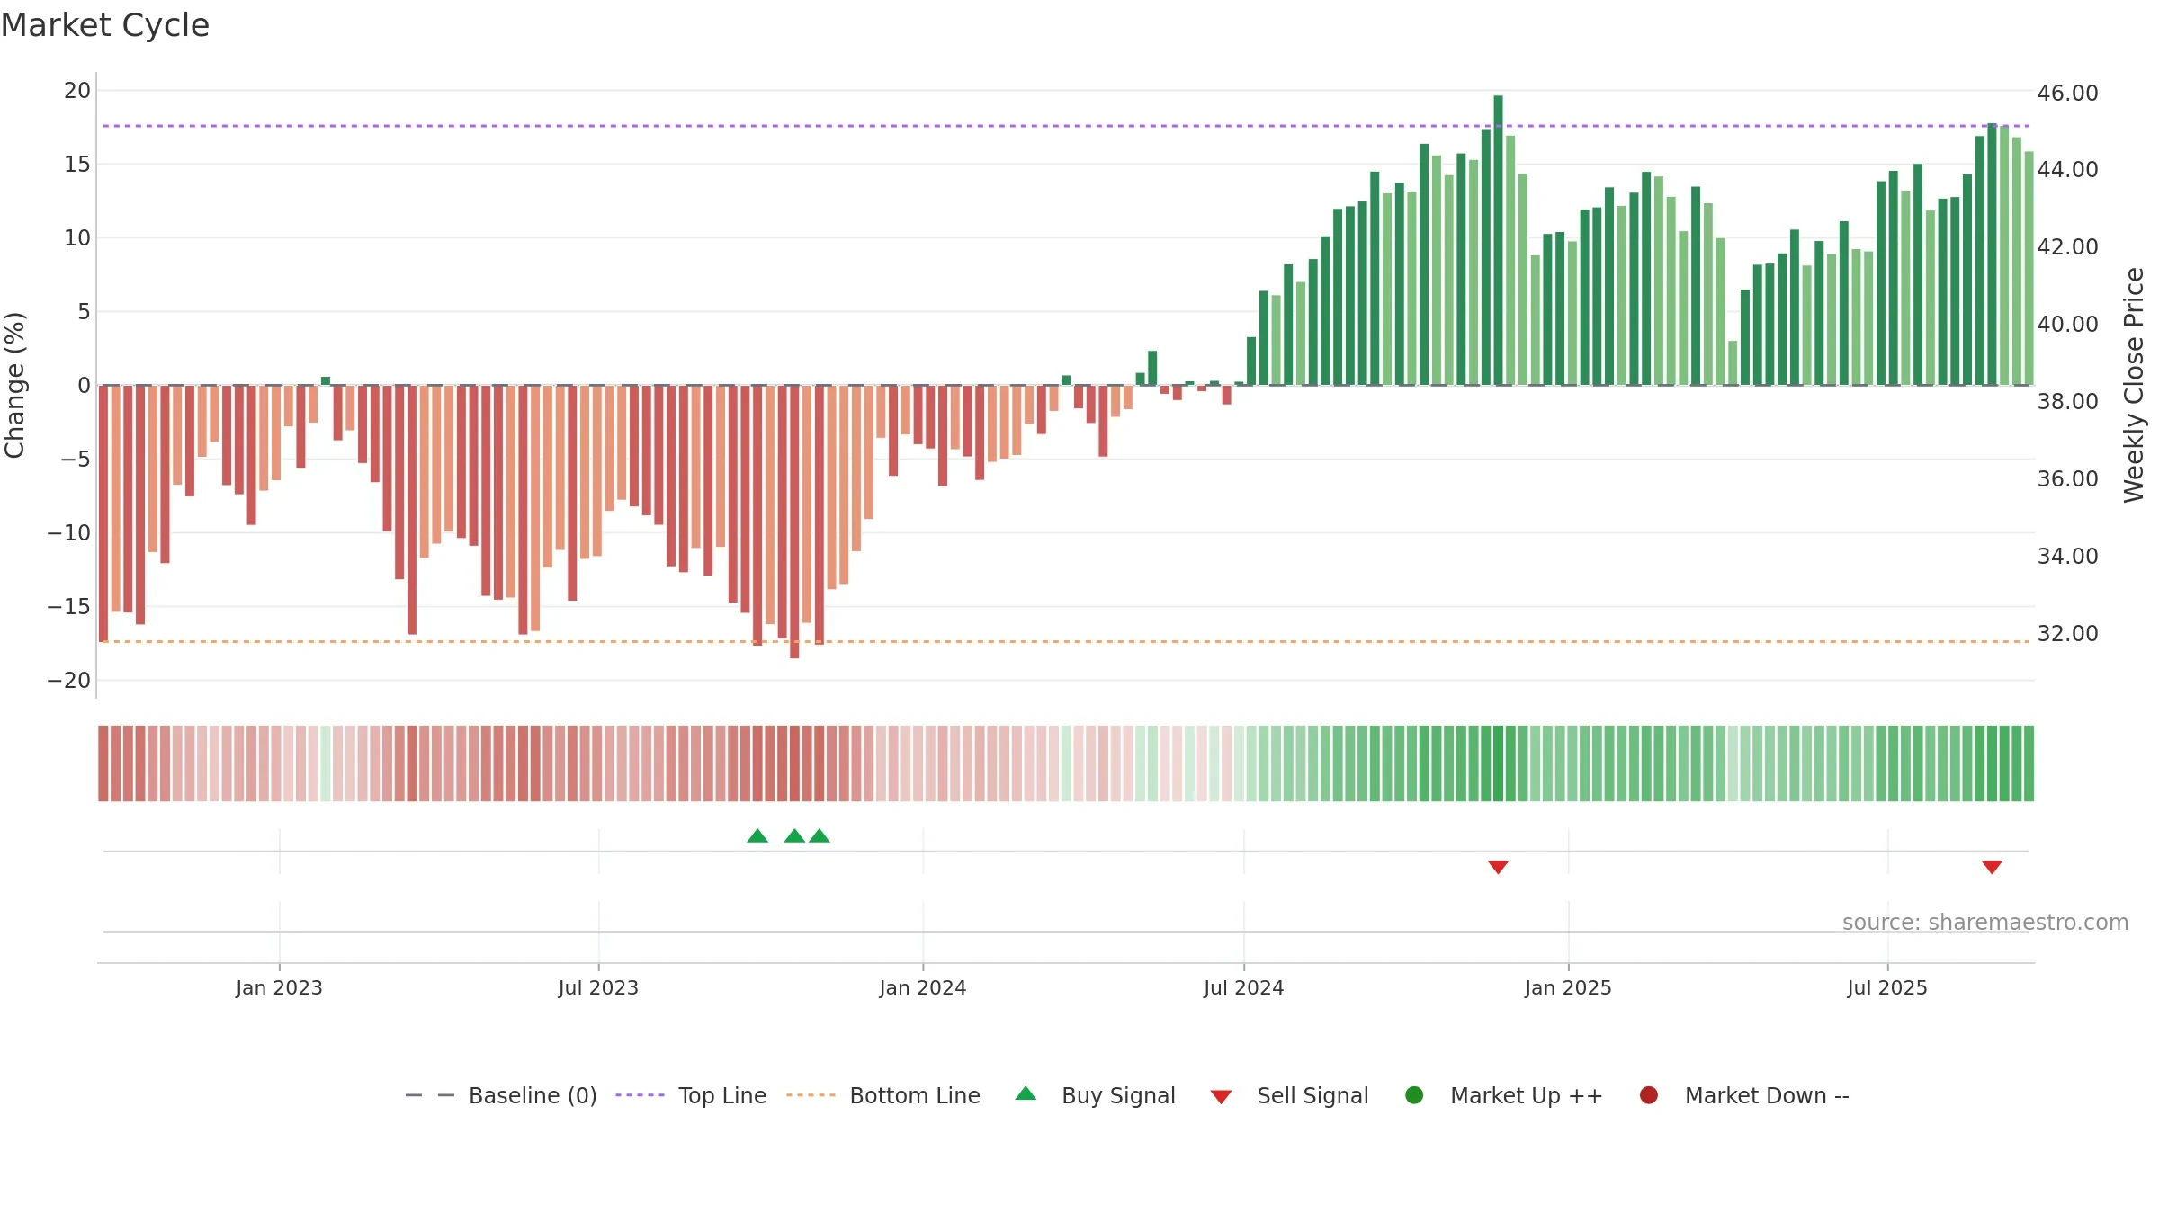Click the small green bar near Jan 2023
The width and height of the screenshot is (2159, 1214).
326,381
